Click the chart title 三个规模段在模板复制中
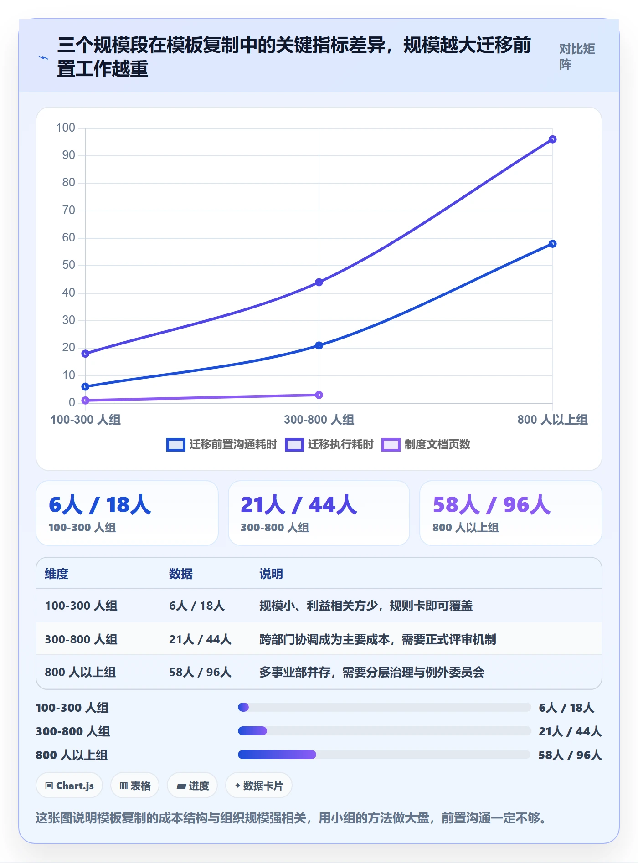This screenshot has width=638, height=863. tap(294, 57)
